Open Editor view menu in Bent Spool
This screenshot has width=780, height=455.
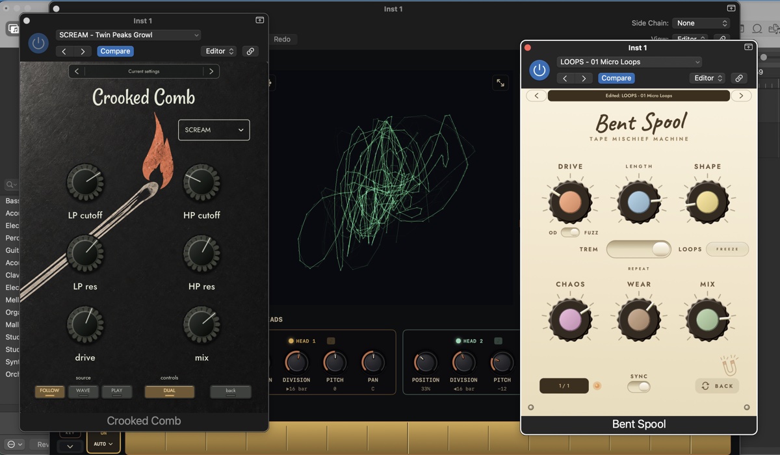coord(708,78)
